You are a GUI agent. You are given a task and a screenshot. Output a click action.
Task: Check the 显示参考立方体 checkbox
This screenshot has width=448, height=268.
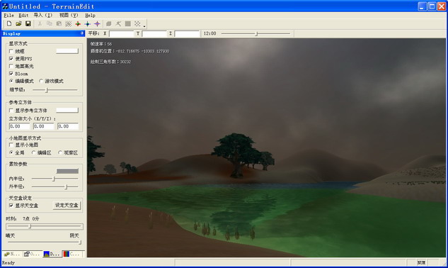coord(11,110)
